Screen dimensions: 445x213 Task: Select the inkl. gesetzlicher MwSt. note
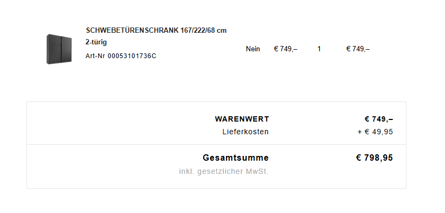224,172
